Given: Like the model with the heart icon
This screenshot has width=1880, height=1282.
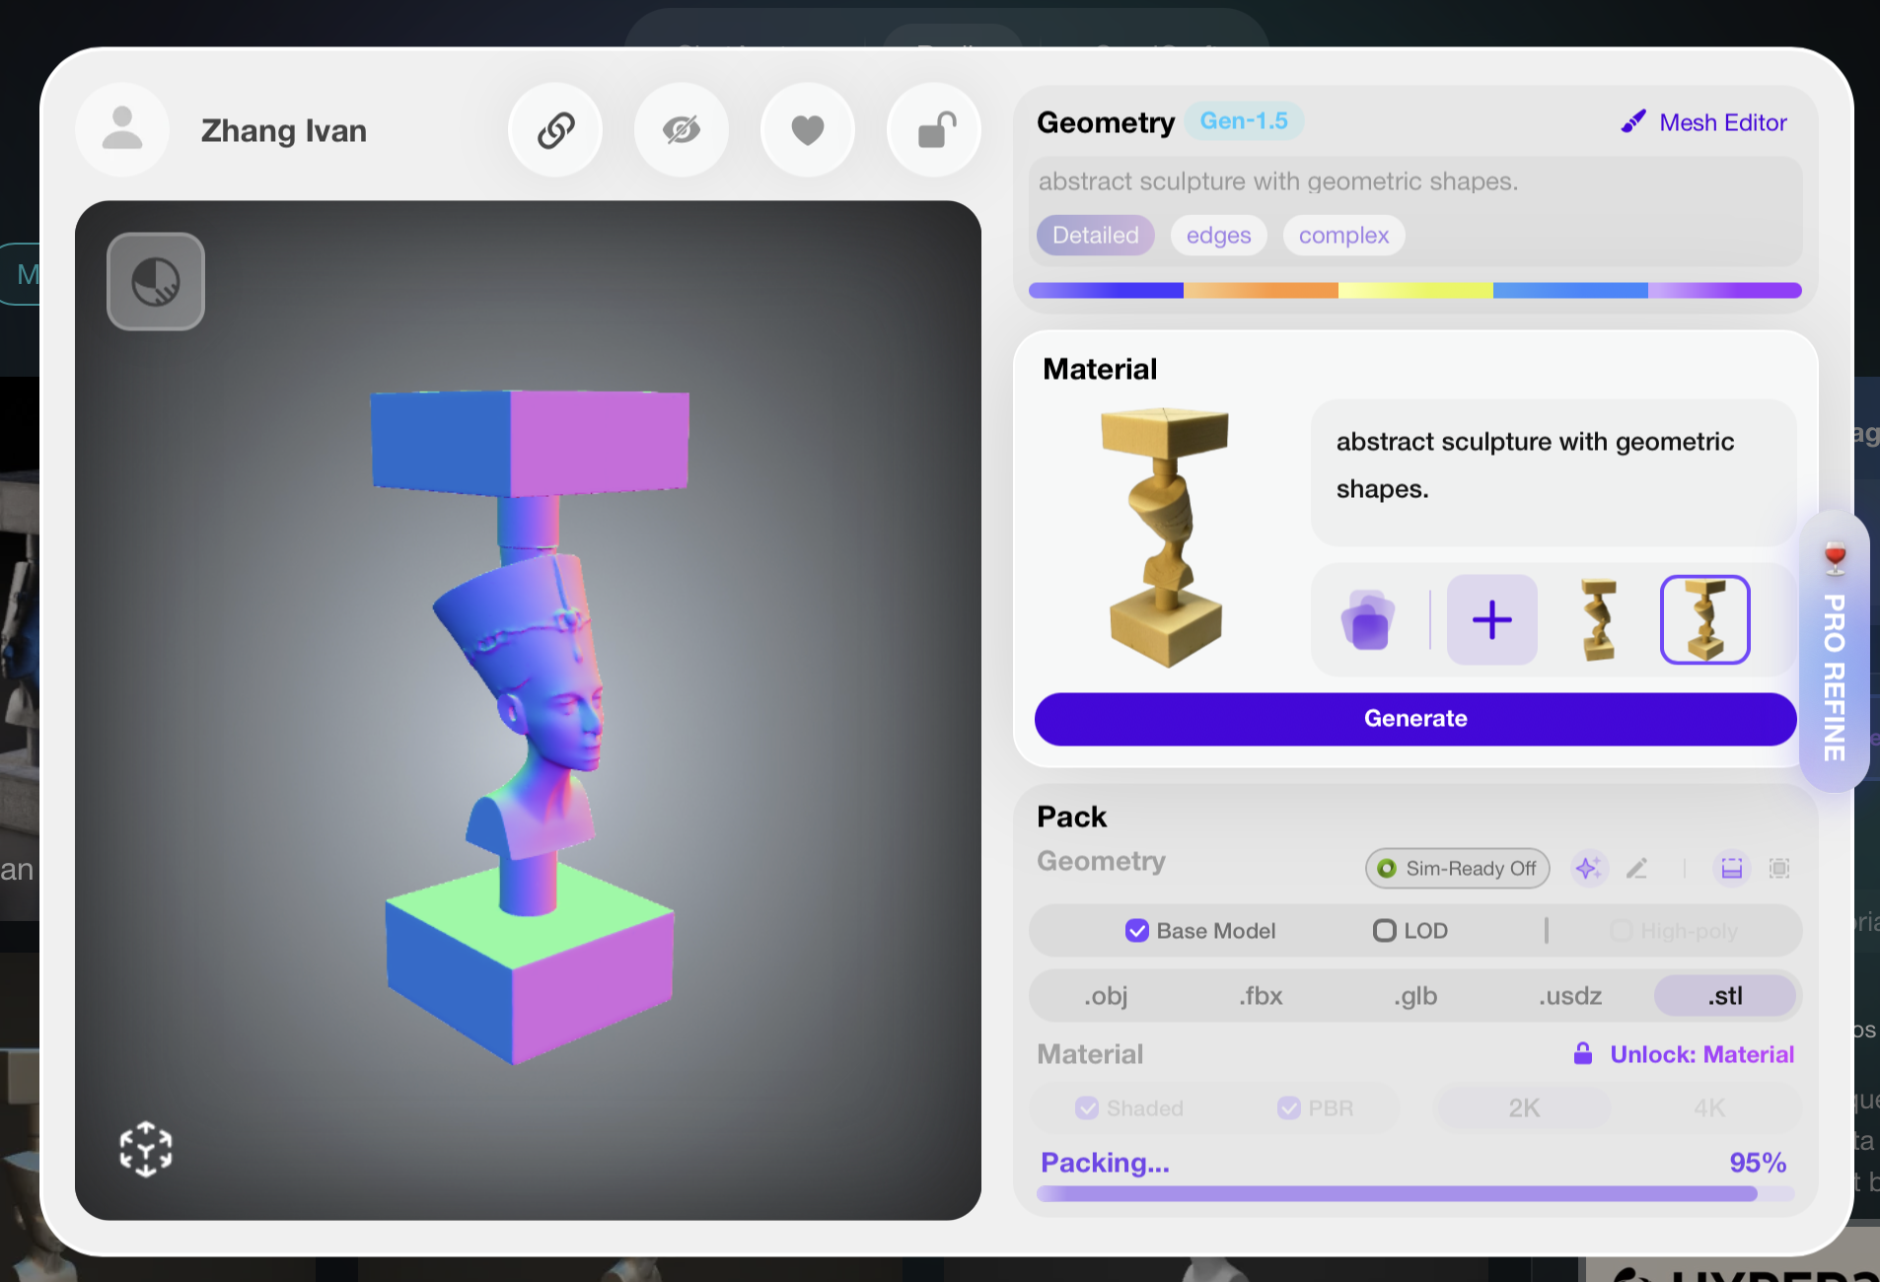Looking at the screenshot, I should (808, 130).
